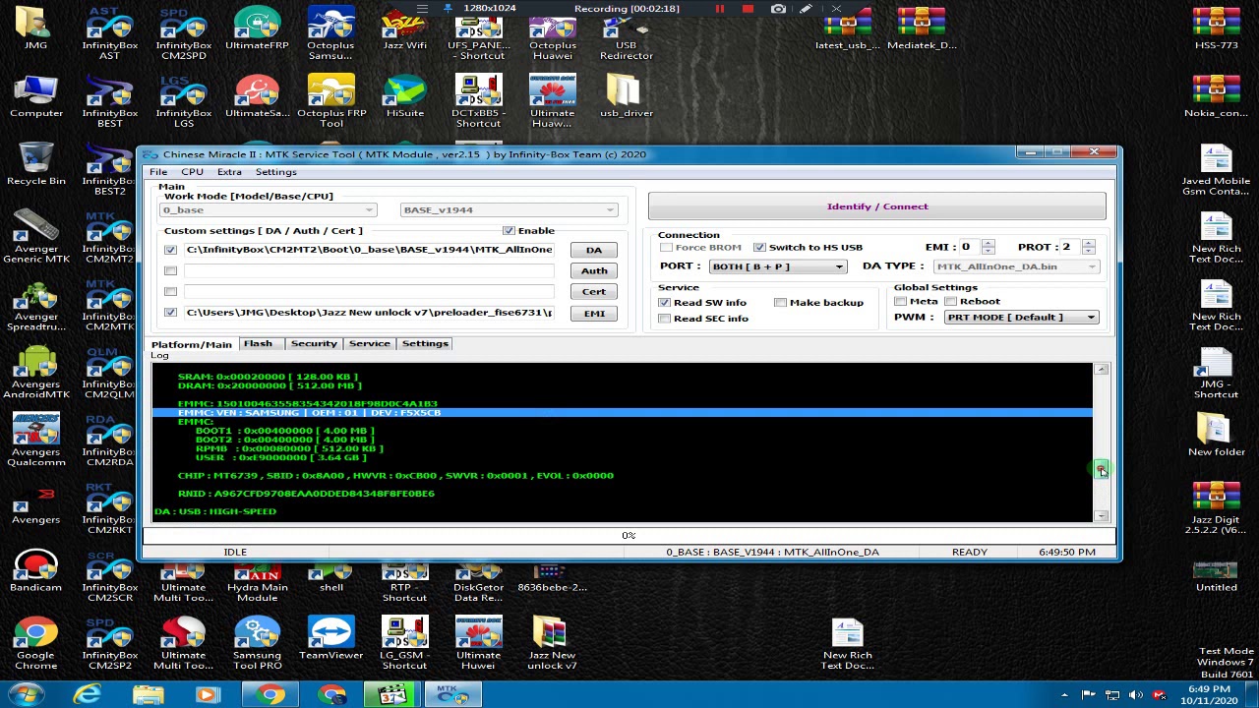This screenshot has height=708, width=1259.
Task: Open PWM PRT MODE dropdown
Action: tap(1022, 317)
